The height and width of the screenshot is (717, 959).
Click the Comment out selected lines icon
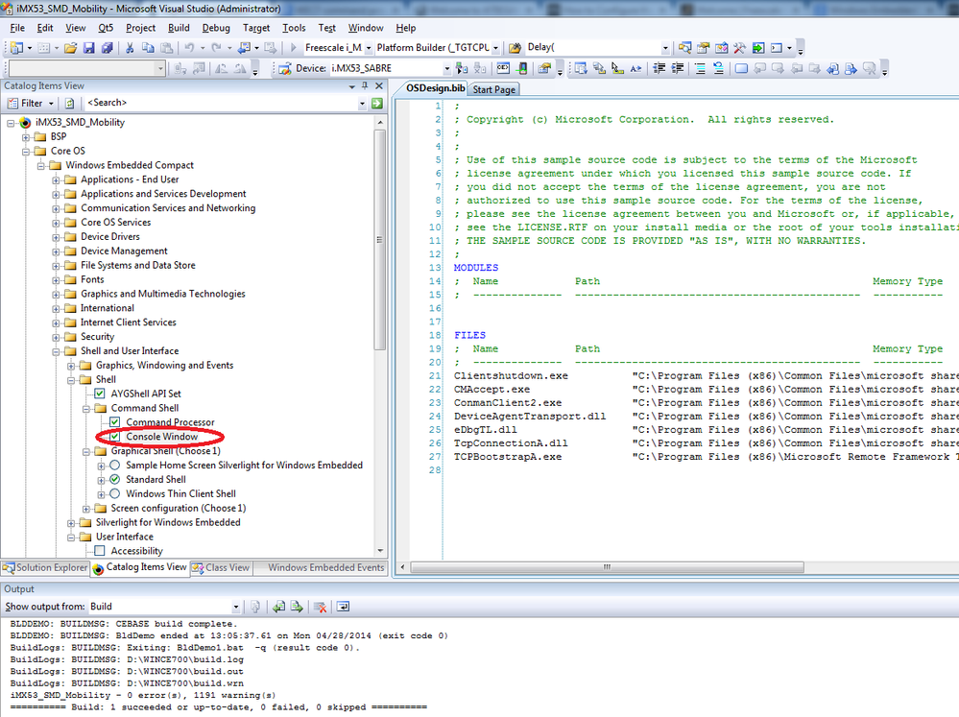coord(700,68)
